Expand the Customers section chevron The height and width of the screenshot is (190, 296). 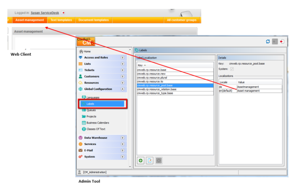(x=122, y=76)
